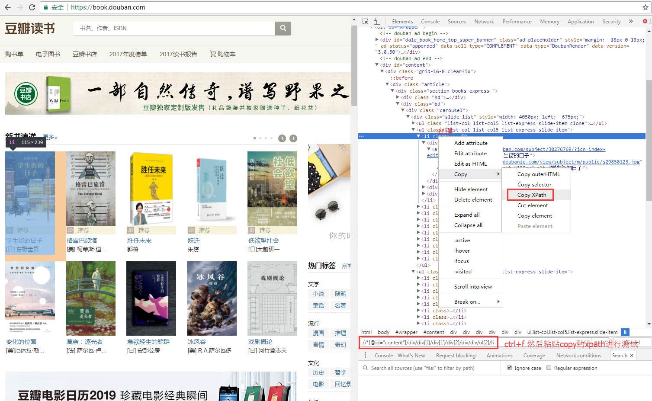The image size is (652, 401).
Task: Show more DevTools tabs chevron
Action: click(x=631, y=21)
